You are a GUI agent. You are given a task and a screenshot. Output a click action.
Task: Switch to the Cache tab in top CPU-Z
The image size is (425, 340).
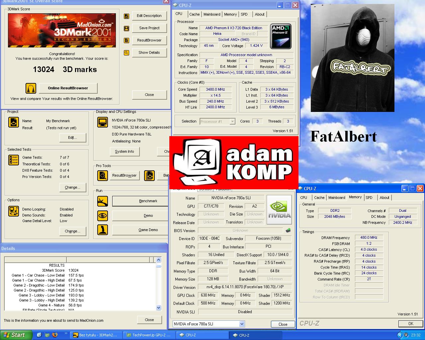tap(194, 14)
